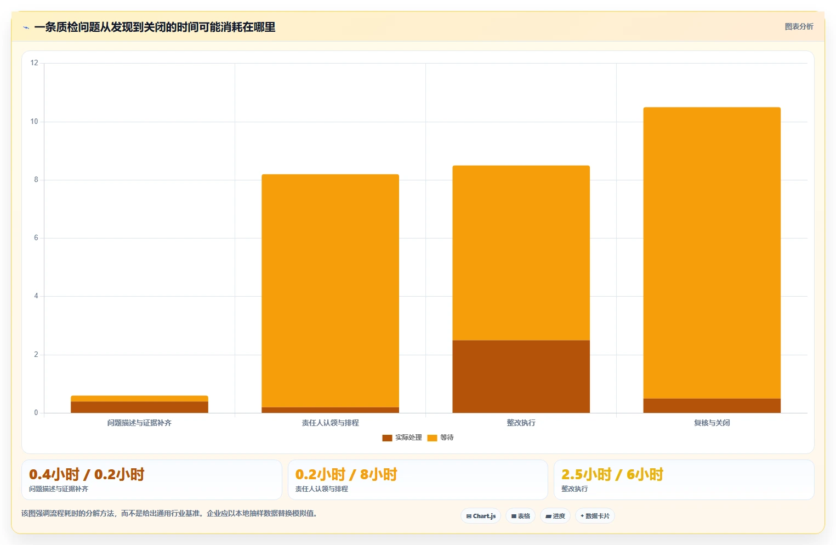The height and width of the screenshot is (545, 836).
Task: Click the brown 实际处理 segment of 复核与关闭 bar
Action: (712, 406)
